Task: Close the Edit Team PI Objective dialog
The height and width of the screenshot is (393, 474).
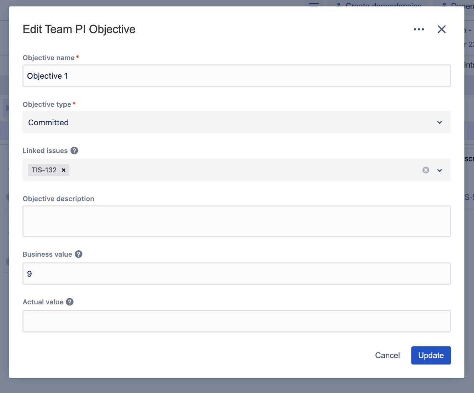Action: [441, 29]
